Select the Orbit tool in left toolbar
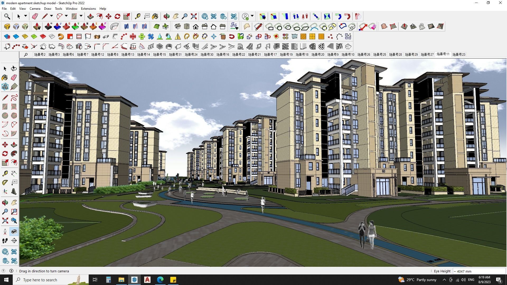The image size is (507, 285). point(5,203)
